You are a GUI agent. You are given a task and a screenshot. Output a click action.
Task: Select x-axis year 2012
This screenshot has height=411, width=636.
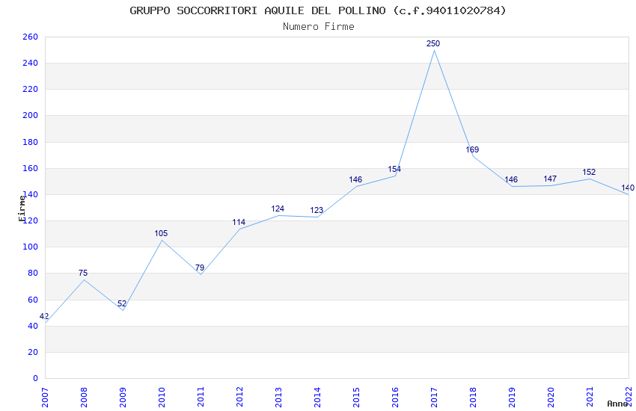point(239,397)
